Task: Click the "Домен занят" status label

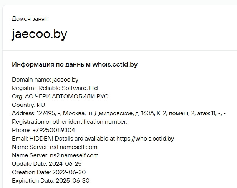Action: (30, 18)
